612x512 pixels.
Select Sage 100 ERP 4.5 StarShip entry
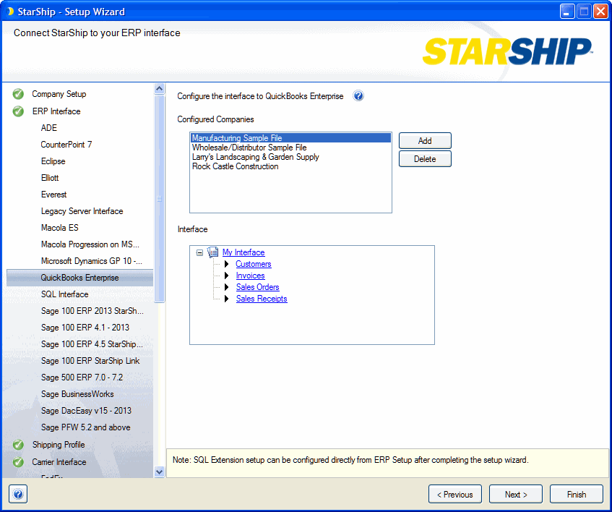click(92, 344)
